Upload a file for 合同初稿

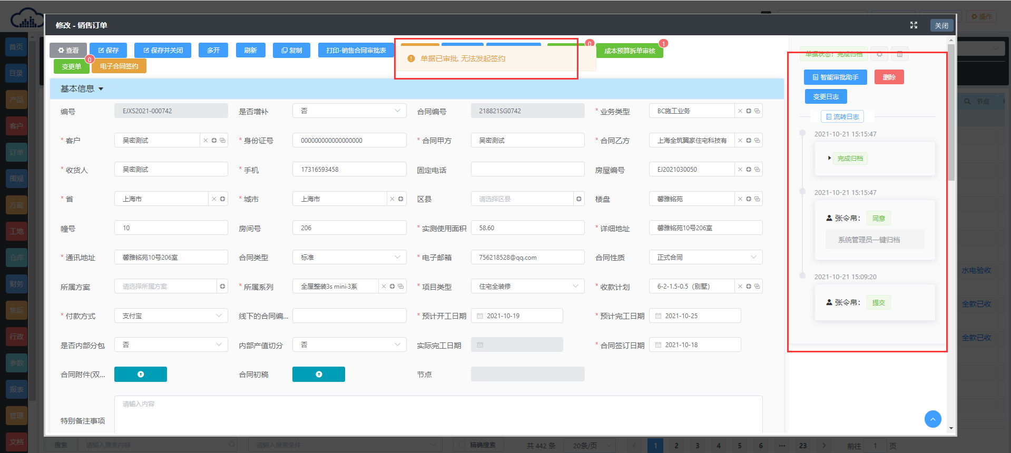319,374
